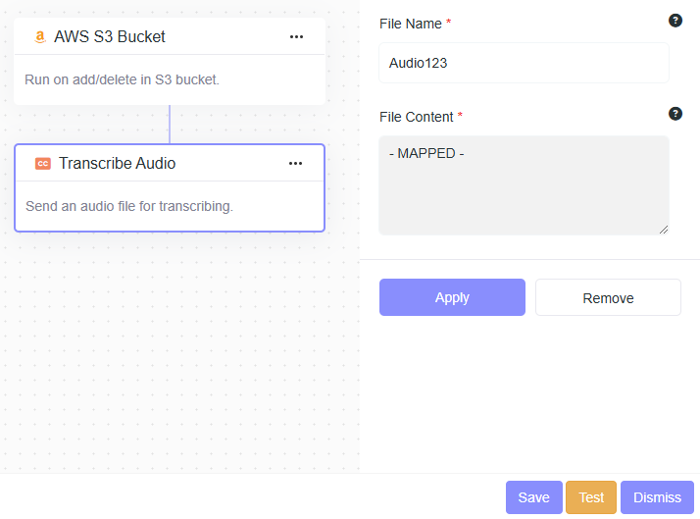Select the connector line between the nodes

(x=170, y=125)
